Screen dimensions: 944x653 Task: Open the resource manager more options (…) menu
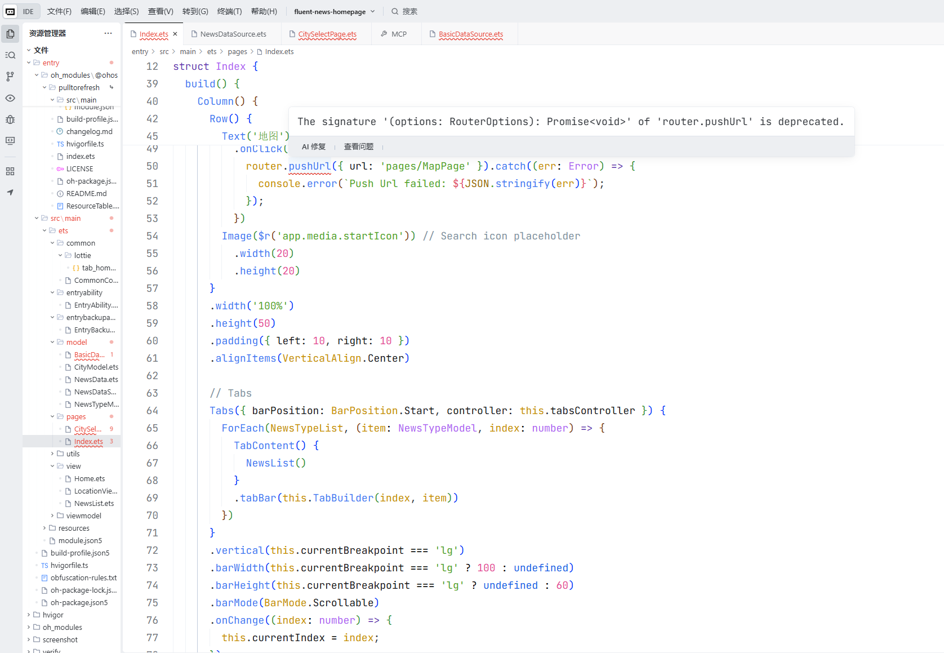pyautogui.click(x=108, y=33)
